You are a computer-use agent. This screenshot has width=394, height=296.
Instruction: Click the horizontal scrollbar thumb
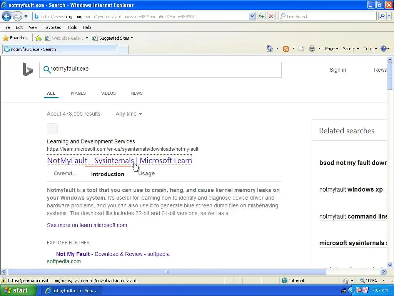click(x=167, y=272)
